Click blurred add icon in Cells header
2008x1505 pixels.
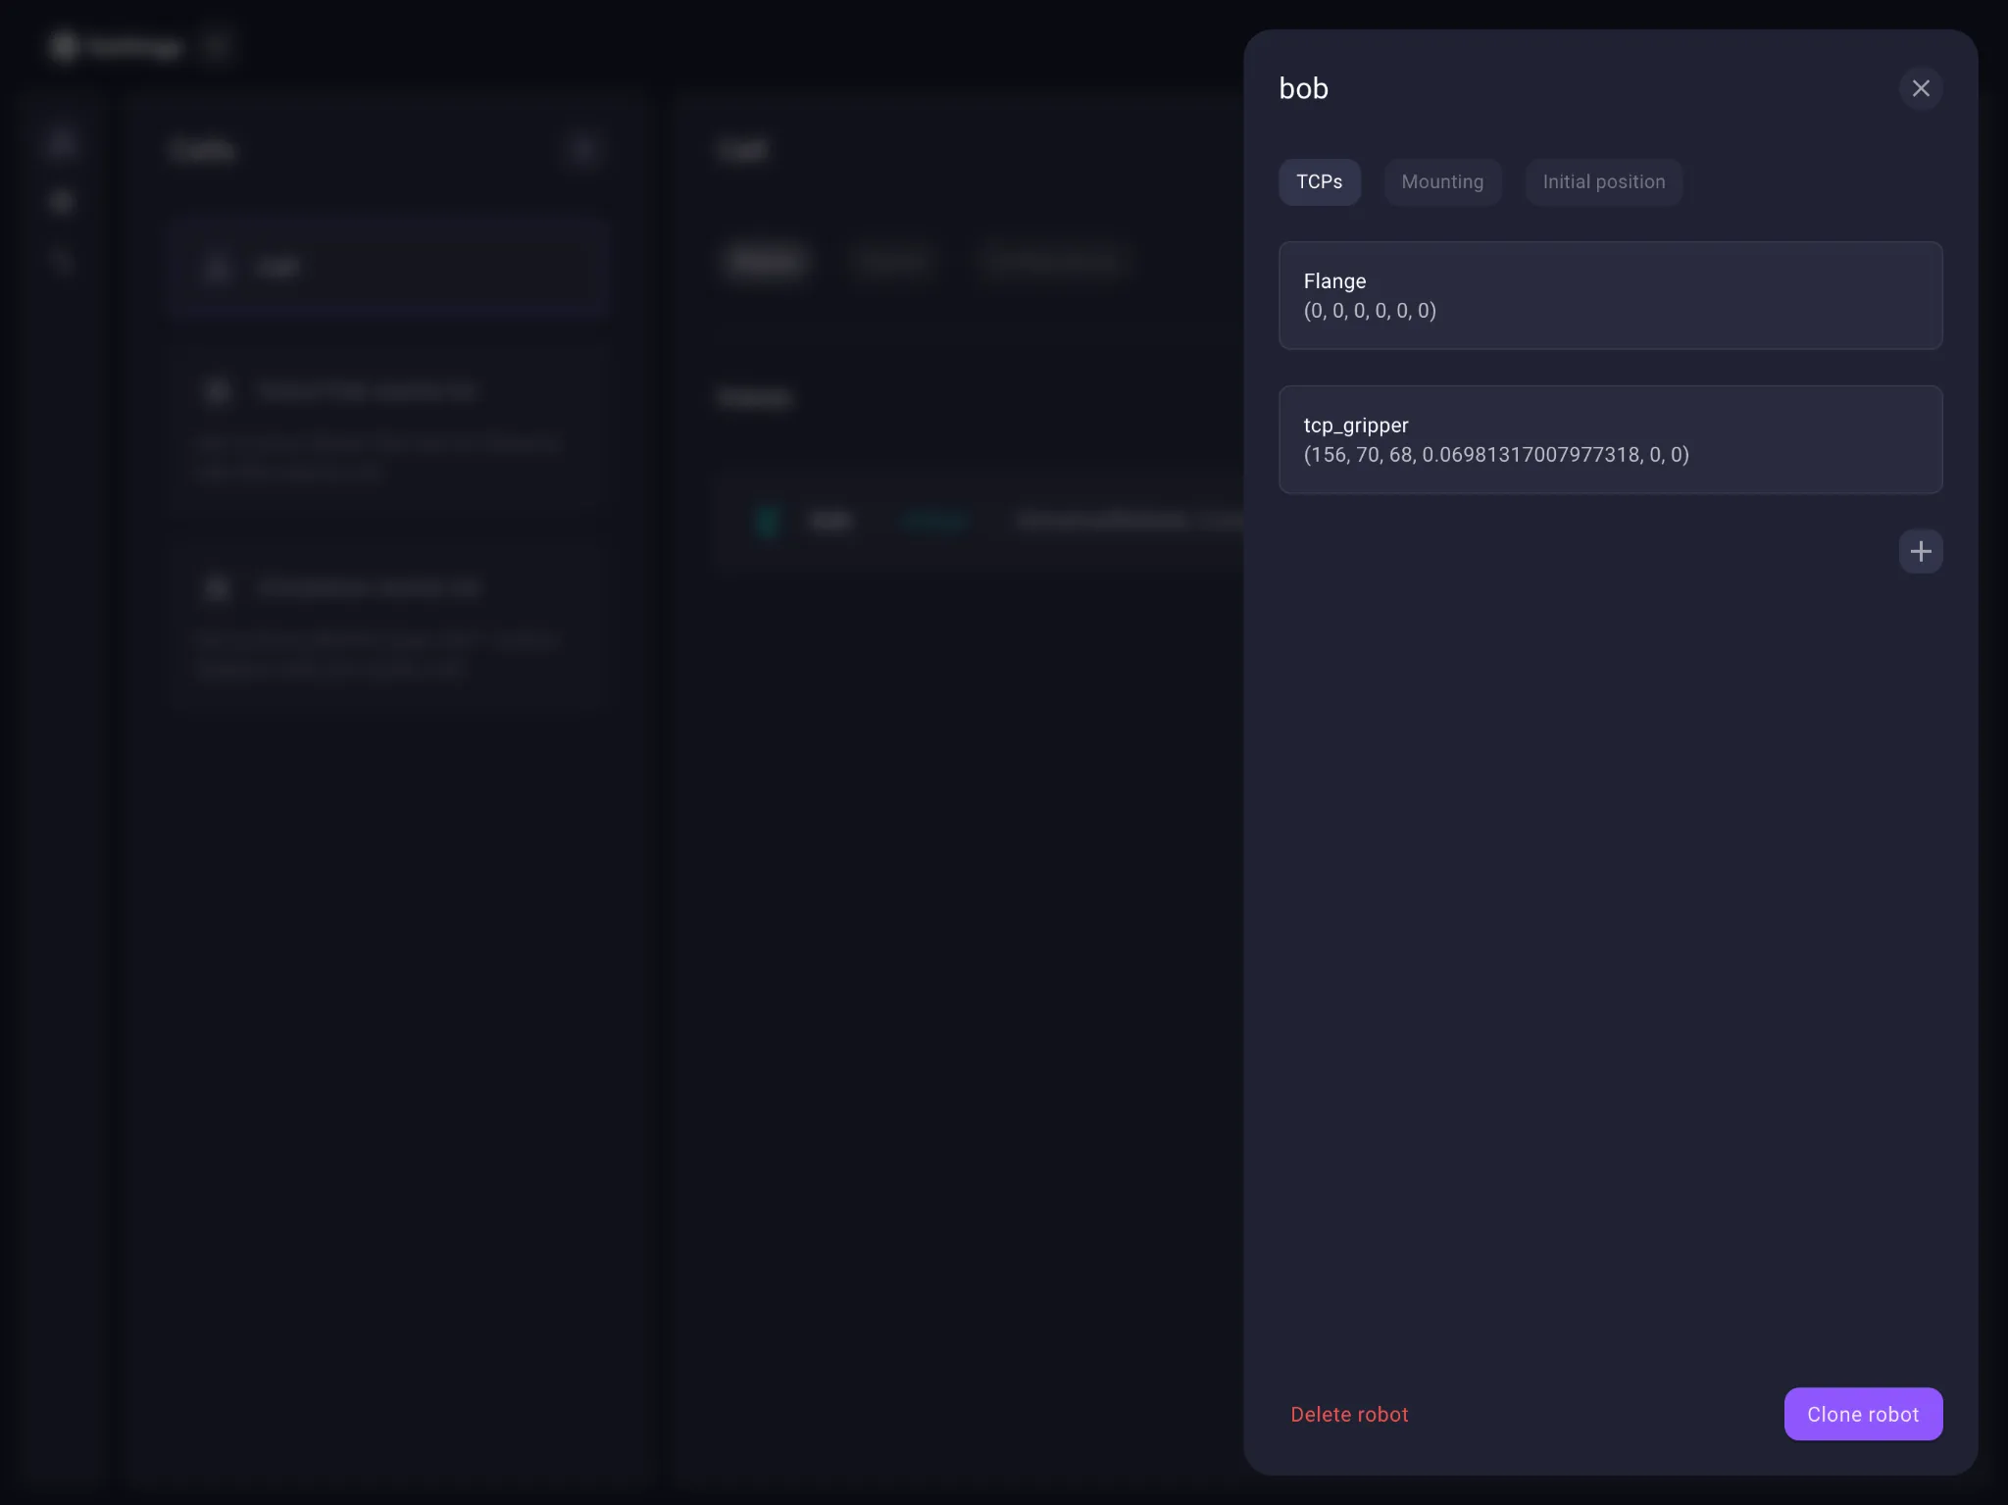[582, 150]
